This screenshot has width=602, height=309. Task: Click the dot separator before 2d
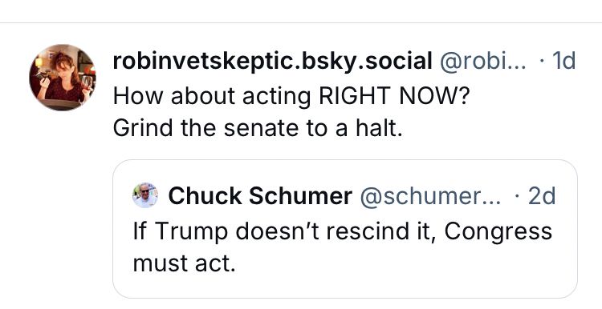(517, 196)
